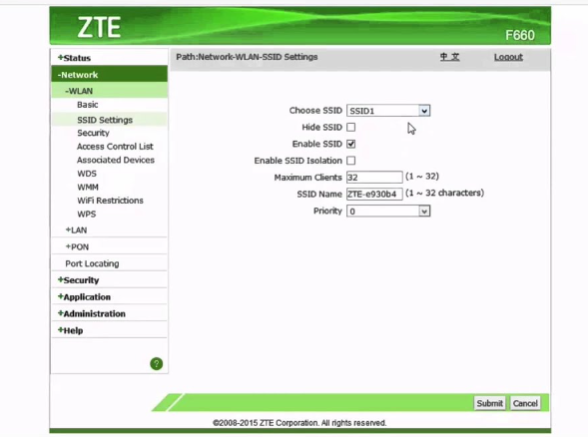Viewport: 588px width, 437px height.
Task: Open the WPS settings page
Action: [x=87, y=214]
